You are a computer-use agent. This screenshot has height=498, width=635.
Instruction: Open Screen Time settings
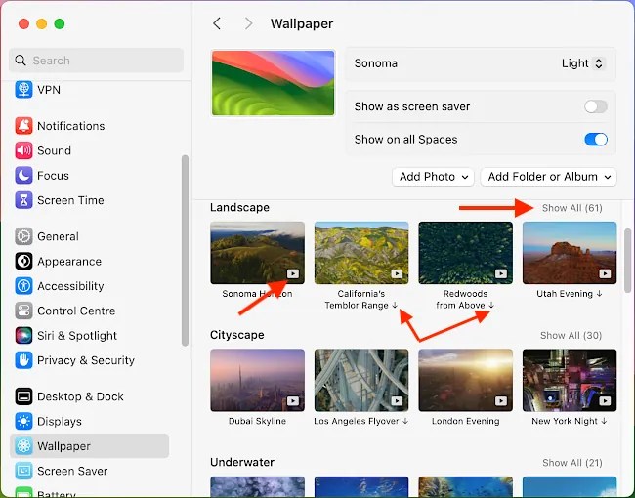point(89,200)
